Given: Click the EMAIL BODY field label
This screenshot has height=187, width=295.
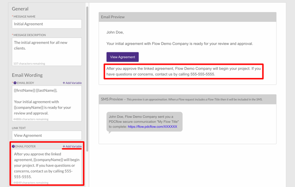Looking at the screenshot, I should coord(26,83).
